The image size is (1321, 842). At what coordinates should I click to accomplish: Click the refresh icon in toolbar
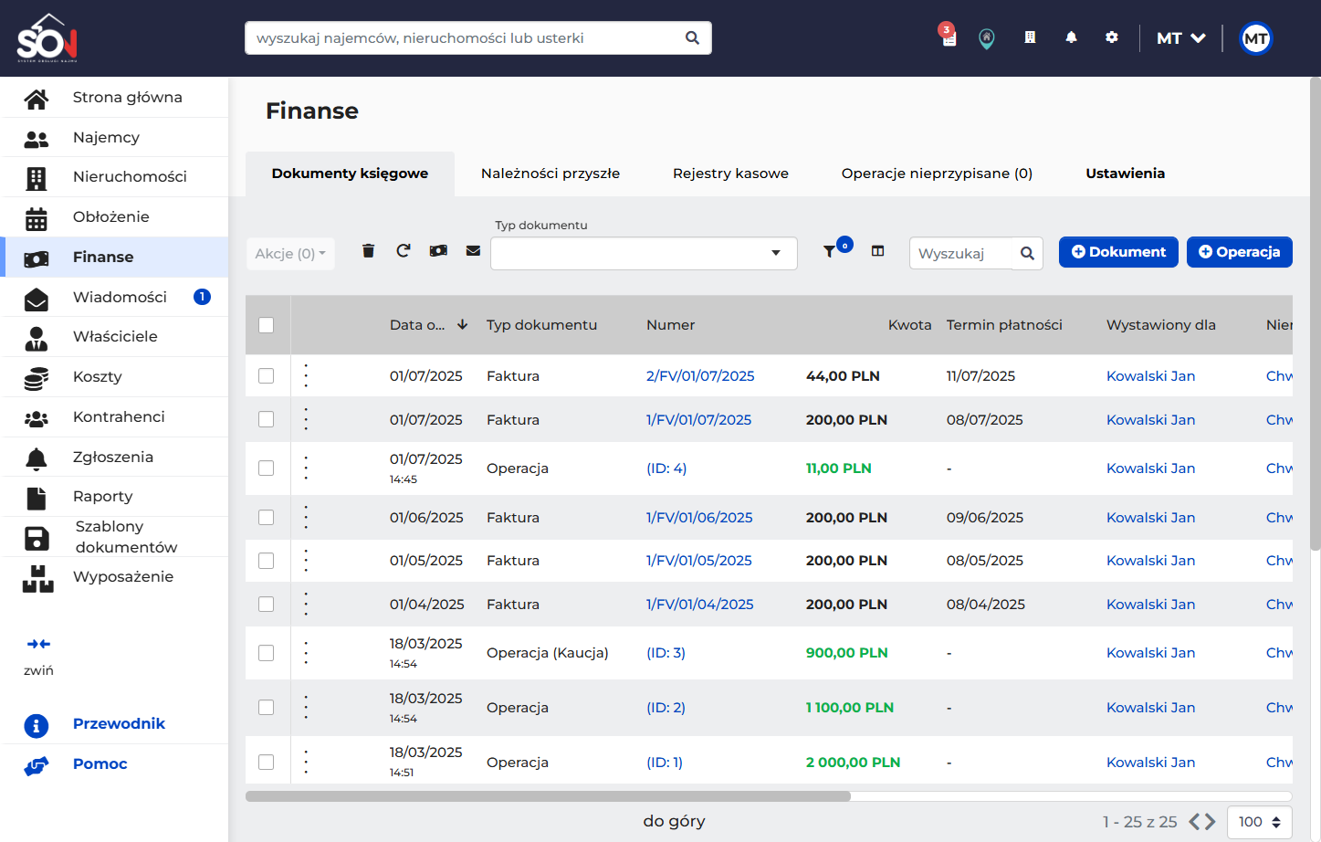pos(403,251)
